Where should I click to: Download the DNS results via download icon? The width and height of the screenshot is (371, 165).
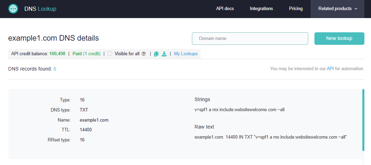pos(164,54)
